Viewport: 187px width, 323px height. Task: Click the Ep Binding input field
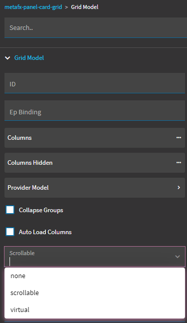[x=95, y=110]
